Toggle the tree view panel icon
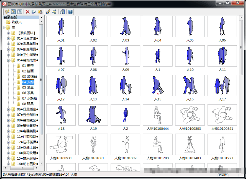The height and width of the screenshot is (179, 246). (x=13, y=12)
